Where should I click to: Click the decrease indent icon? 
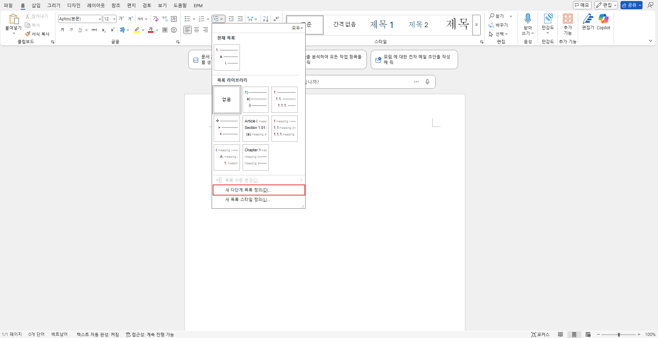coord(231,19)
